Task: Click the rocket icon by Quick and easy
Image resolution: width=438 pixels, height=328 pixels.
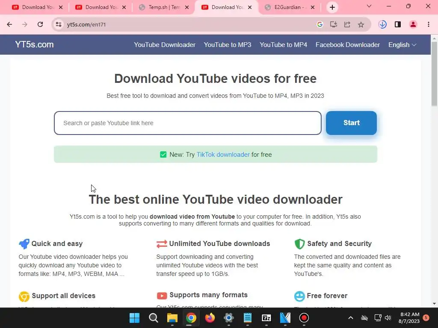Action: pos(24,244)
